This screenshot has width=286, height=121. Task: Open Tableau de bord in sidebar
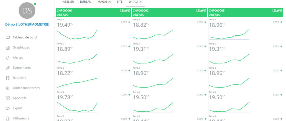[x=25, y=38]
